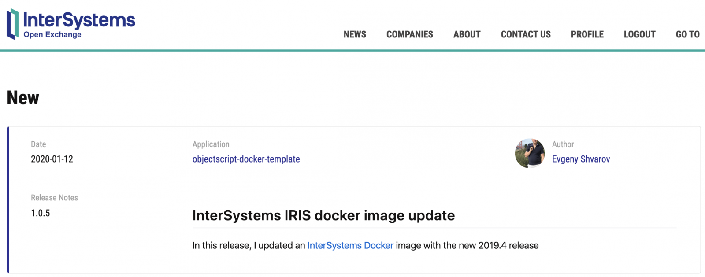The width and height of the screenshot is (705, 277).
Task: Select CONTACT US in navigation
Action: [526, 34]
